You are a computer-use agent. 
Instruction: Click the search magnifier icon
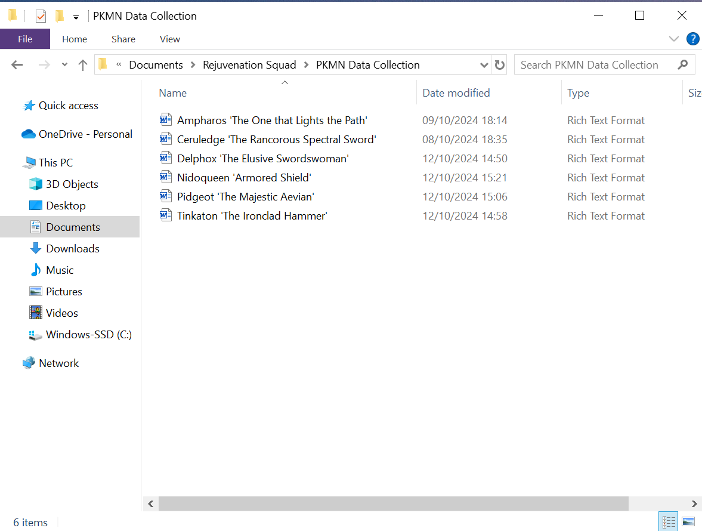(682, 65)
